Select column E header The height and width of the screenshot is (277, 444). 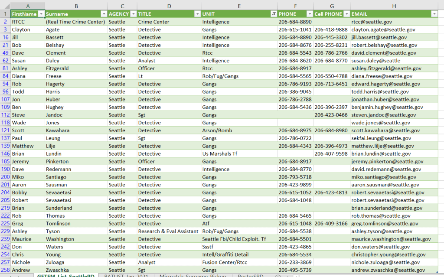(239, 6)
